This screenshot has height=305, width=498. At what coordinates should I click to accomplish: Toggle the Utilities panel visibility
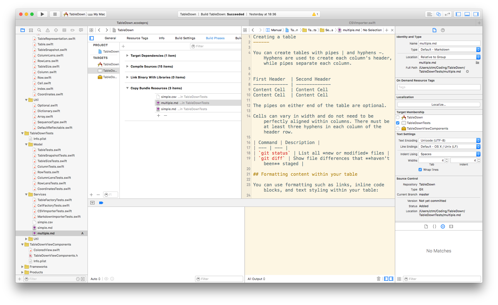[x=476, y=14]
